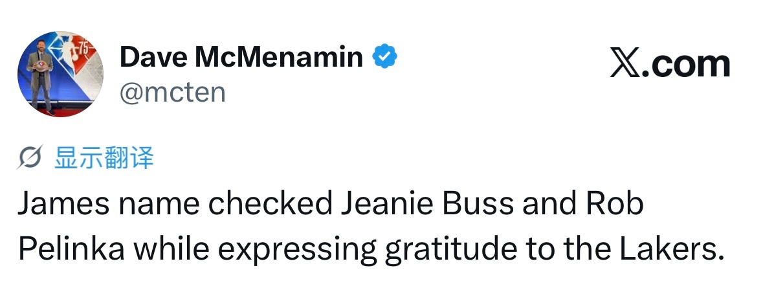This screenshot has width=763, height=303.
Task: Click the word Pelinka in tweet
Action: (x=71, y=249)
